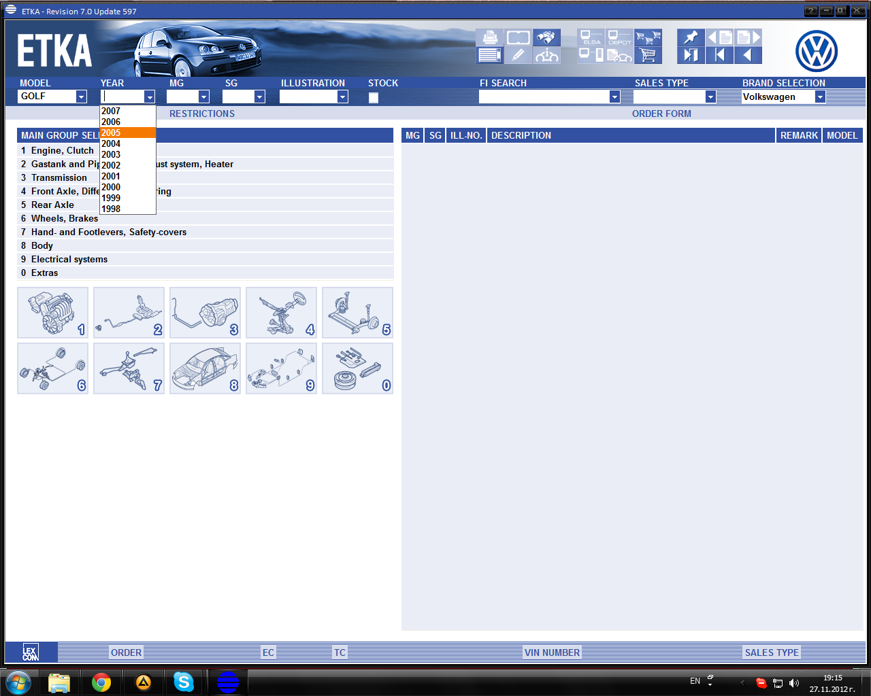Viewport: 871px width, 696px height.
Task: Click the RESTRICTIONS link
Action: click(202, 114)
